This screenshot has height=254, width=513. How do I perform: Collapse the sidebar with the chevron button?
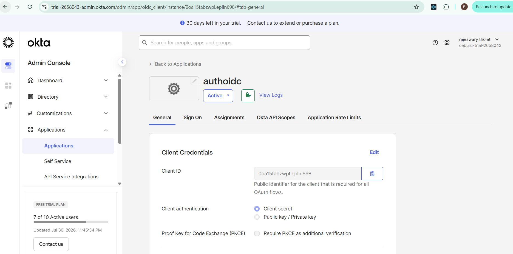tap(122, 62)
